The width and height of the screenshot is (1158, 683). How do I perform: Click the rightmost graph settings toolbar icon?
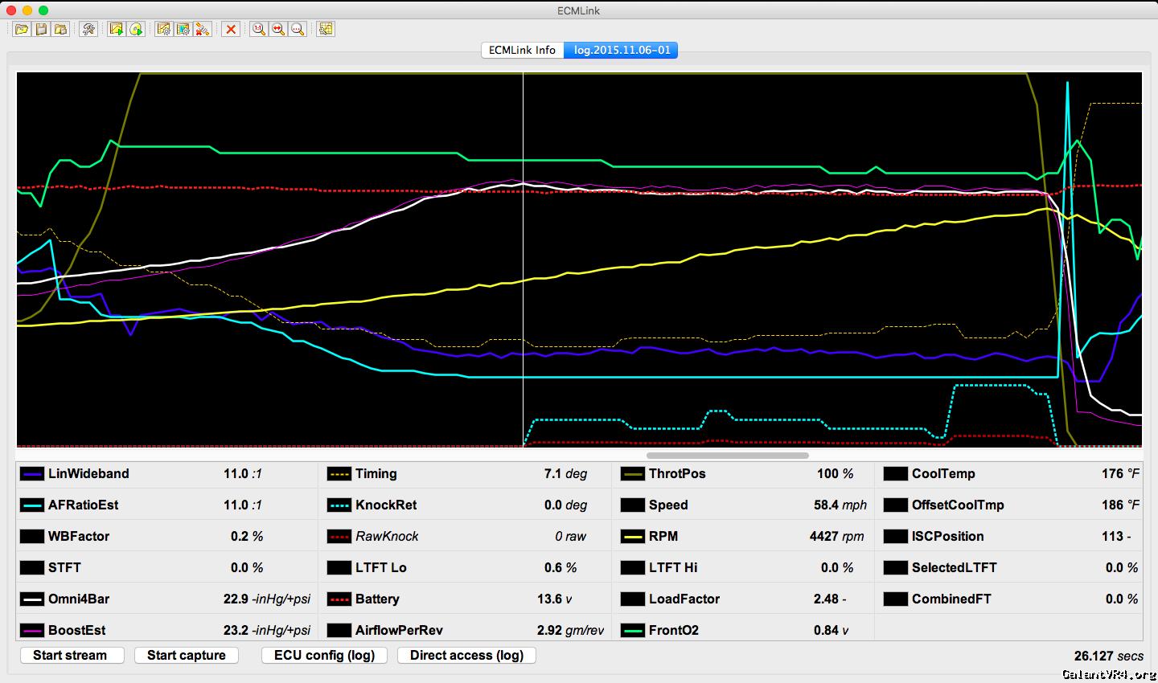[x=325, y=29]
